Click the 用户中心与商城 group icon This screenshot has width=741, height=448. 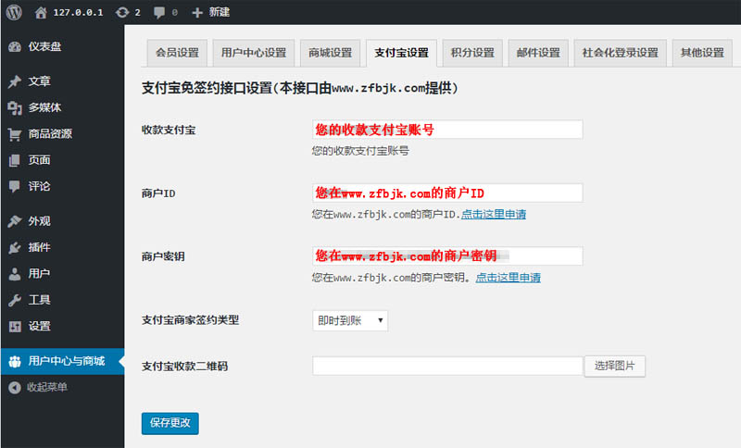(x=15, y=362)
